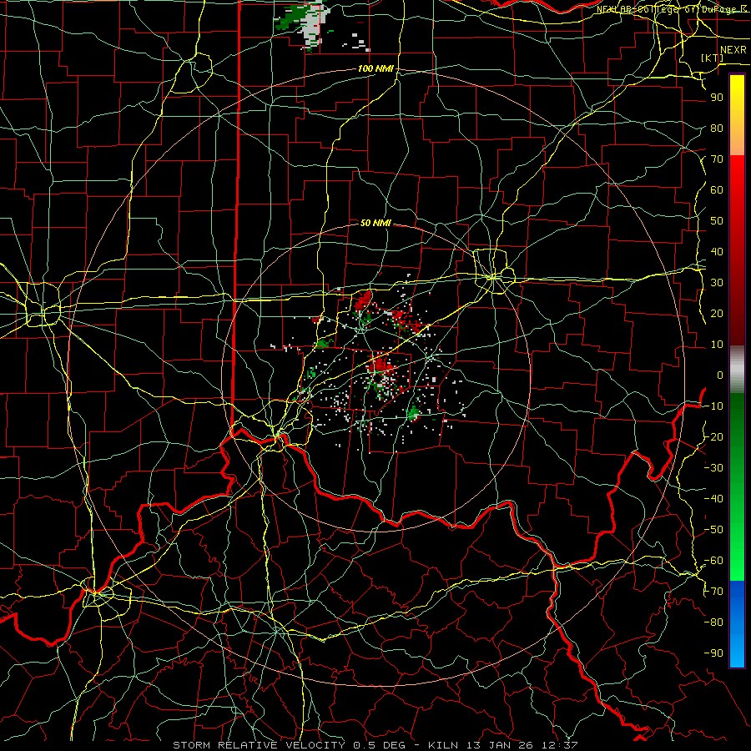751x751 pixels.
Task: Click the positive 40 scale label
Action: pyautogui.click(x=717, y=252)
